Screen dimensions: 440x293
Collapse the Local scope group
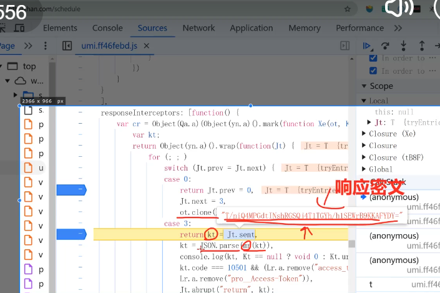[x=364, y=101]
